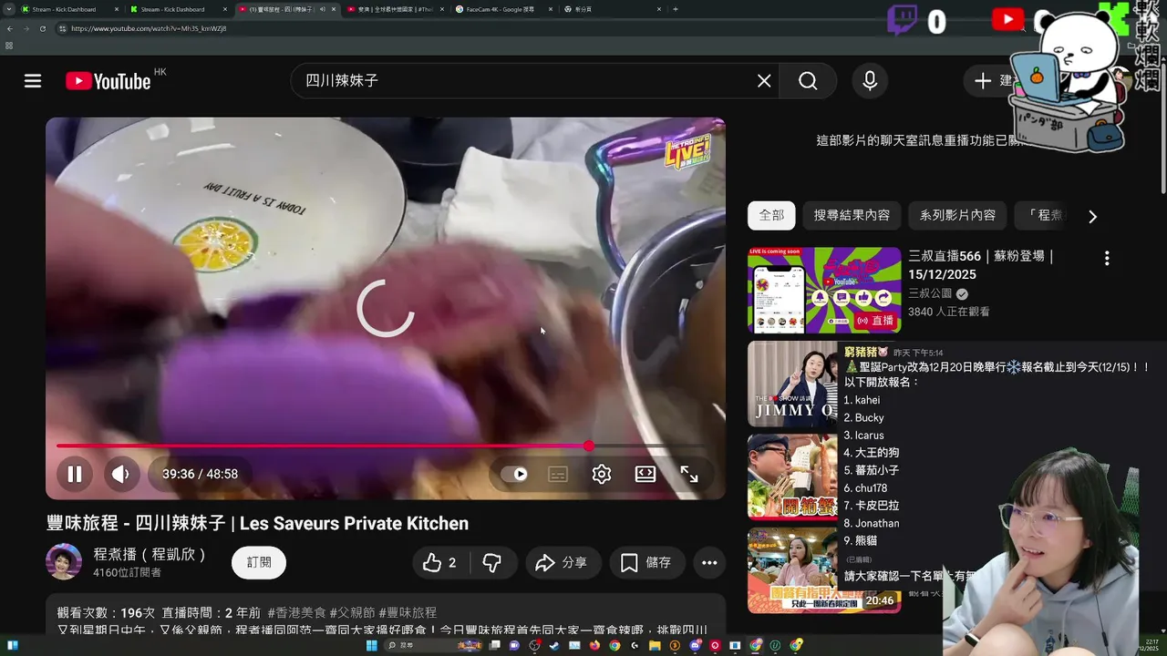This screenshot has height=656, width=1167.
Task: Mute the video player volume
Action: [x=120, y=474]
